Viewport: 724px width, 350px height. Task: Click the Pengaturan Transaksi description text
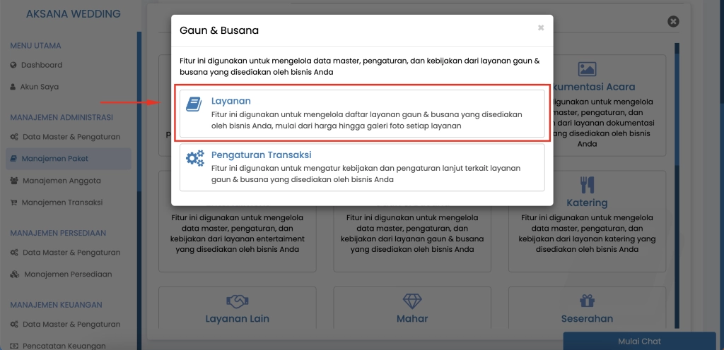pos(366,174)
